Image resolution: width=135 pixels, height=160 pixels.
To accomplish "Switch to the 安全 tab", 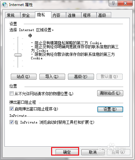I will [x=28, y=15].
